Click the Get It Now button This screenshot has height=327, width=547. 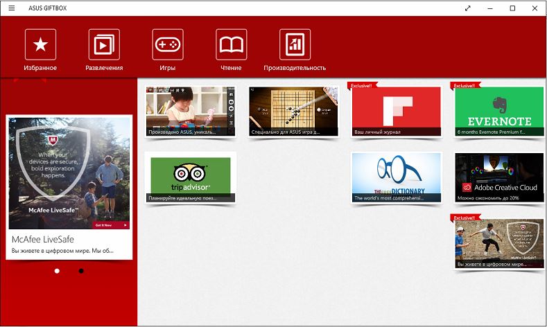coord(111,225)
